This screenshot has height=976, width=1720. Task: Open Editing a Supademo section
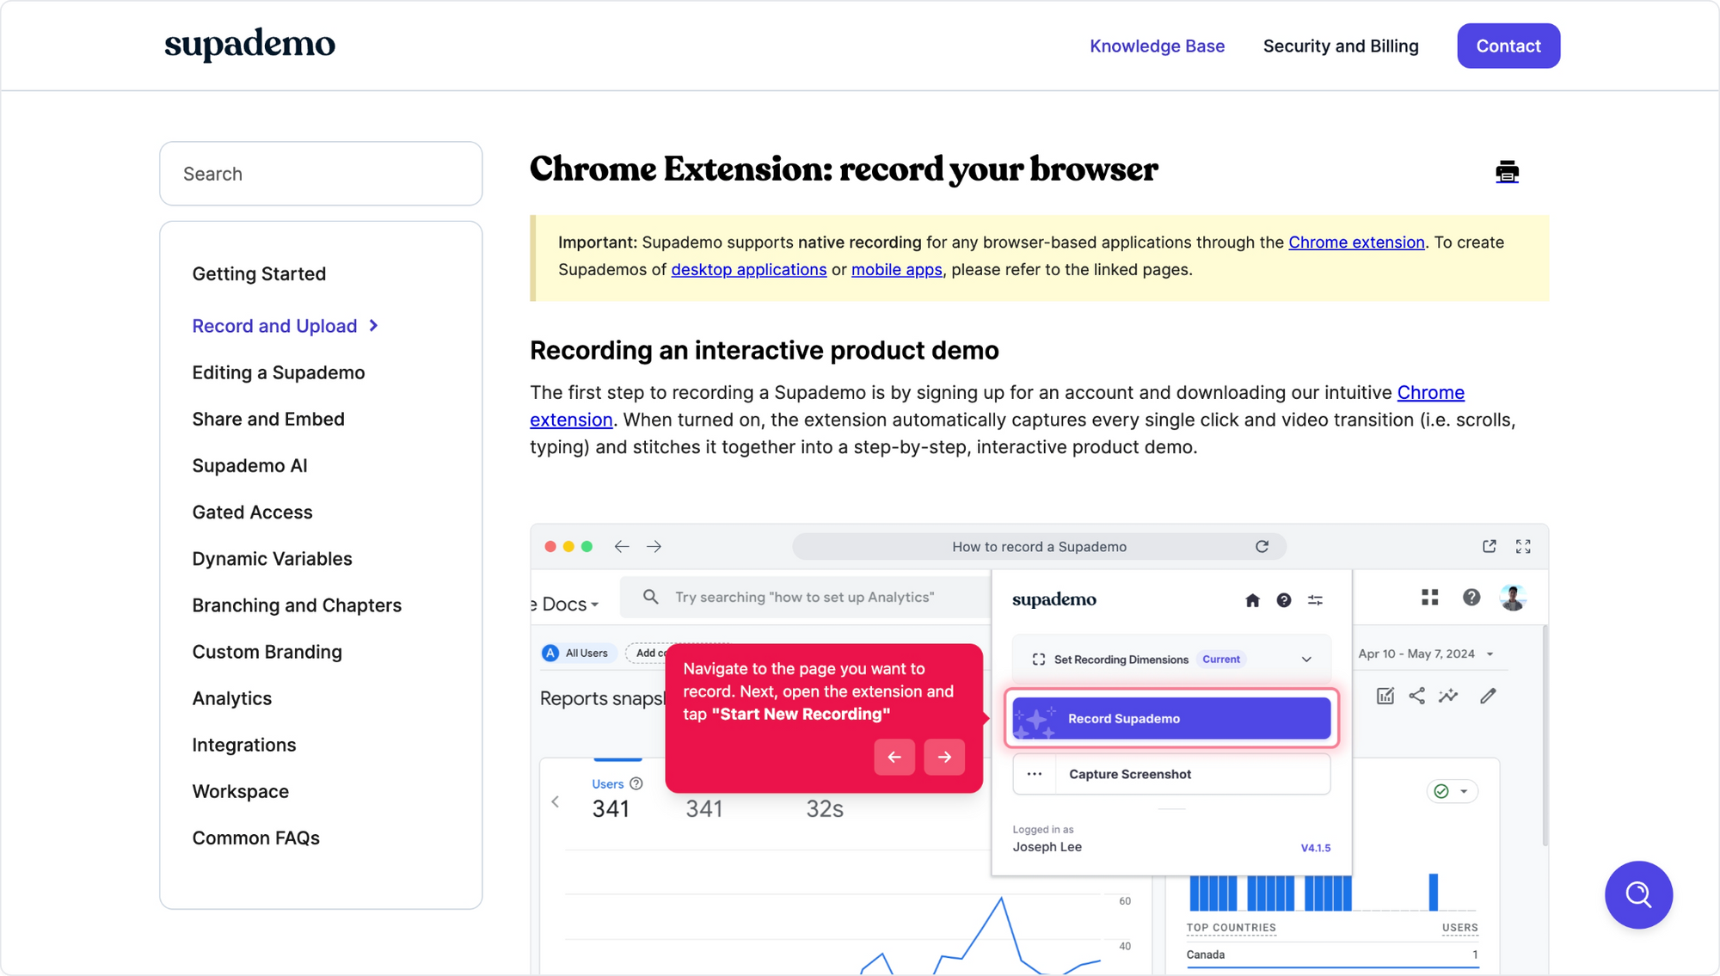point(279,372)
